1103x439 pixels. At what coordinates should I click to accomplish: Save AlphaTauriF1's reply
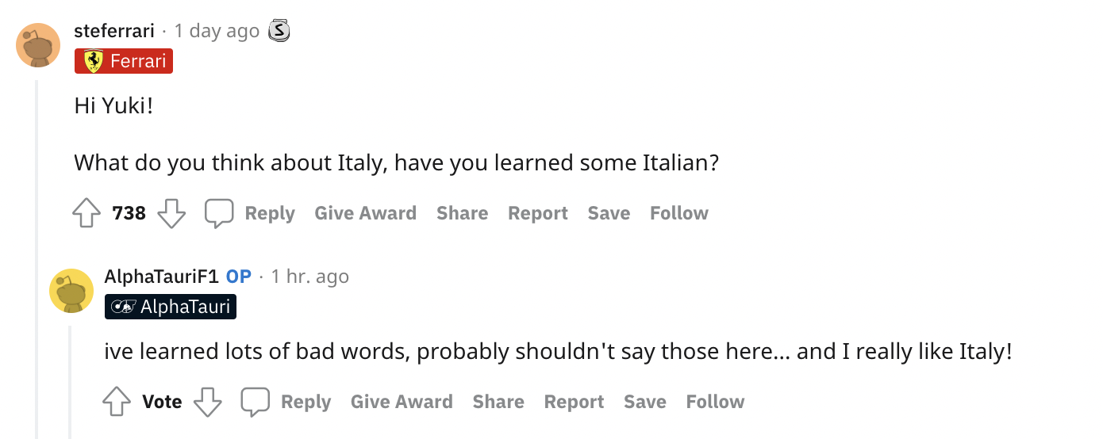click(x=644, y=402)
